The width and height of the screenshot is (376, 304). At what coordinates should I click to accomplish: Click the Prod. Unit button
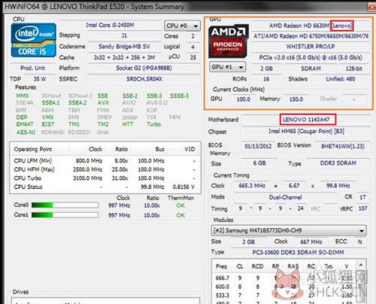coord(32,68)
